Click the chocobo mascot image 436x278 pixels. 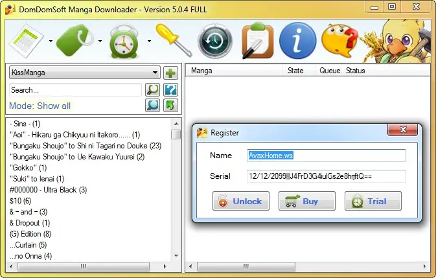(x=396, y=41)
